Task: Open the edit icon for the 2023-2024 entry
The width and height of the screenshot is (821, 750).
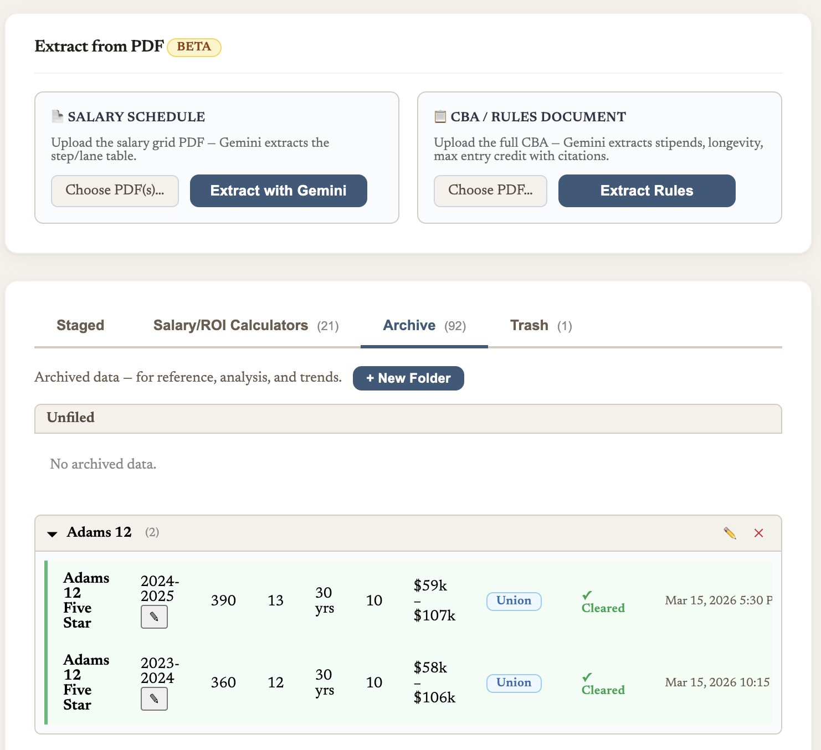Action: pyautogui.click(x=154, y=698)
